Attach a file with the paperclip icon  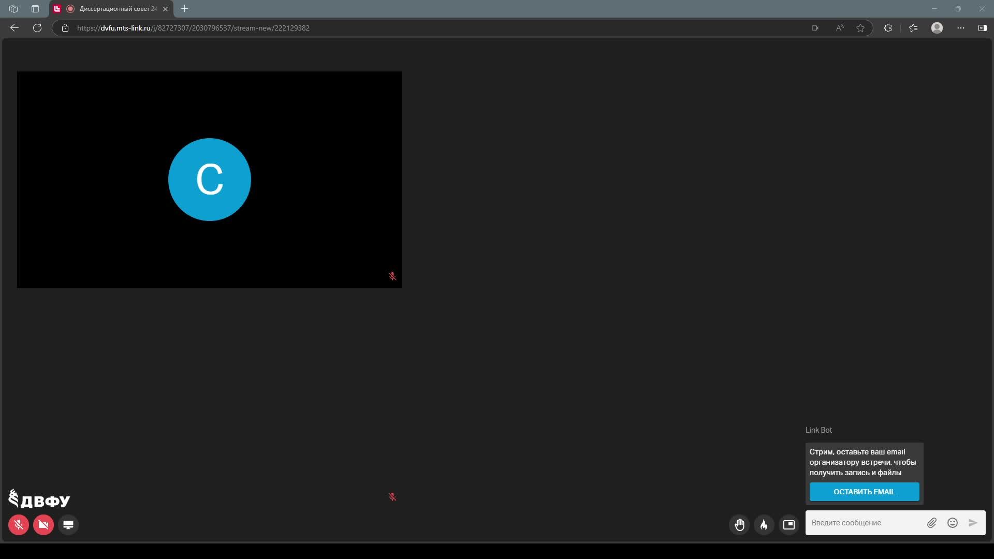point(932,523)
